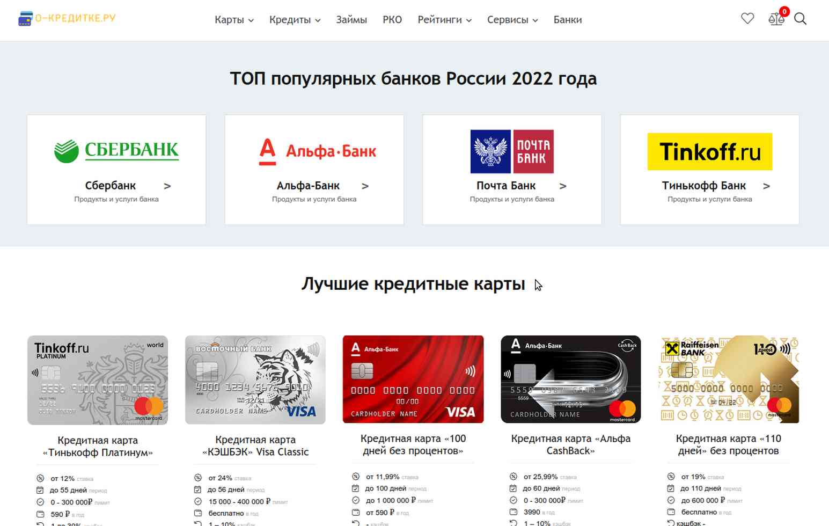Open the Банки menu item
Image resolution: width=829 pixels, height=526 pixels.
568,20
